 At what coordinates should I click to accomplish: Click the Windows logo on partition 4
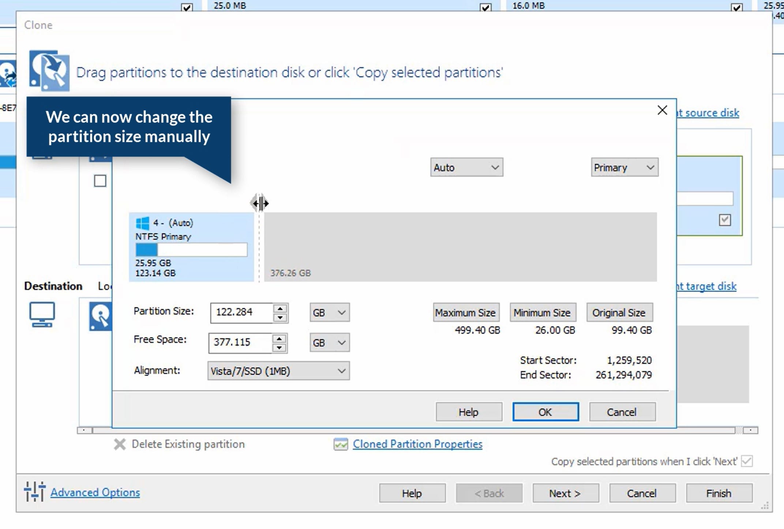pyautogui.click(x=142, y=223)
